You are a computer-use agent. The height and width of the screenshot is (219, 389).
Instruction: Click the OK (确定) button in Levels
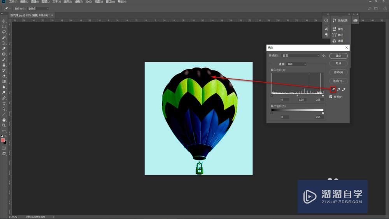338,56
